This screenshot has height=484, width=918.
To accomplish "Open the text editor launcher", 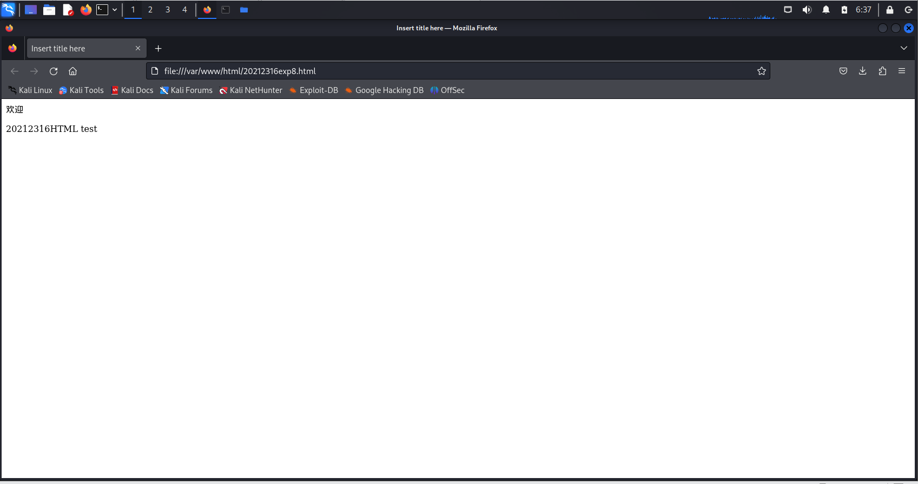I will (68, 10).
